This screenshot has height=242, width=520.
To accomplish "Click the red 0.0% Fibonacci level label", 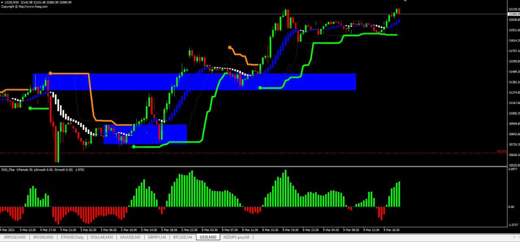I will pos(501,151).
